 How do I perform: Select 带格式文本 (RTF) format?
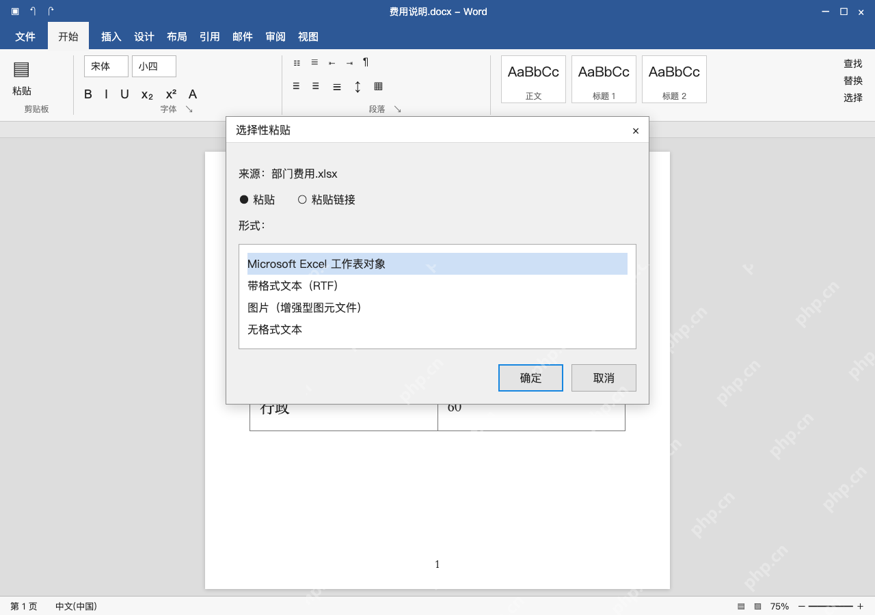437,286
